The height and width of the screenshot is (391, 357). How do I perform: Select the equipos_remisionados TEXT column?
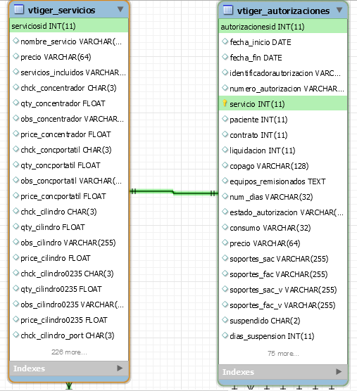tap(277, 181)
